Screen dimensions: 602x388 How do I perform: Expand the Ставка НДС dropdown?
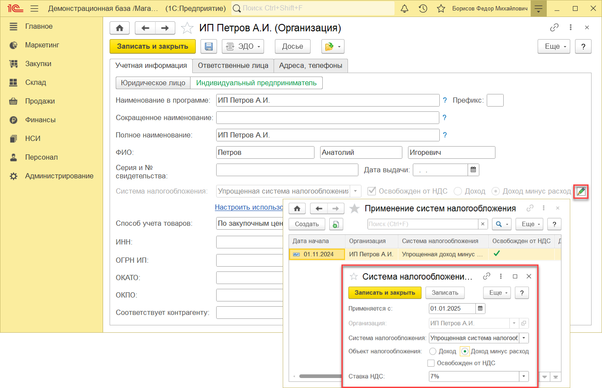(x=524, y=377)
